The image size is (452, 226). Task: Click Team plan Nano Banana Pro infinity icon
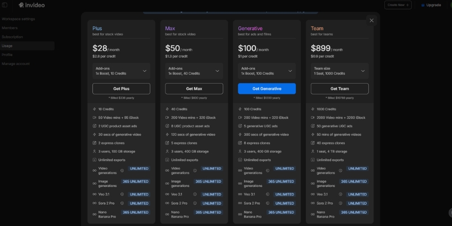[x=313, y=214]
